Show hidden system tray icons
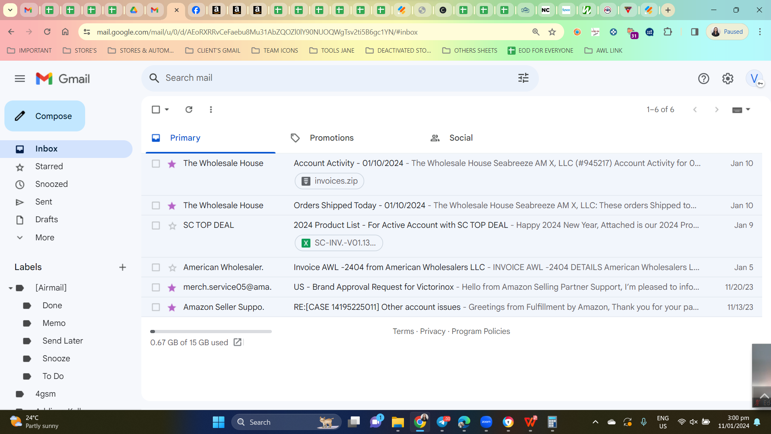Image resolution: width=771 pixels, height=434 pixels. pos(596,422)
